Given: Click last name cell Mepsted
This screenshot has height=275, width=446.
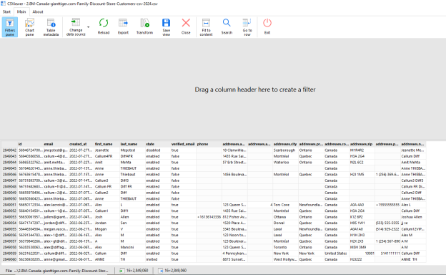Looking at the screenshot, I should pos(132,150).
